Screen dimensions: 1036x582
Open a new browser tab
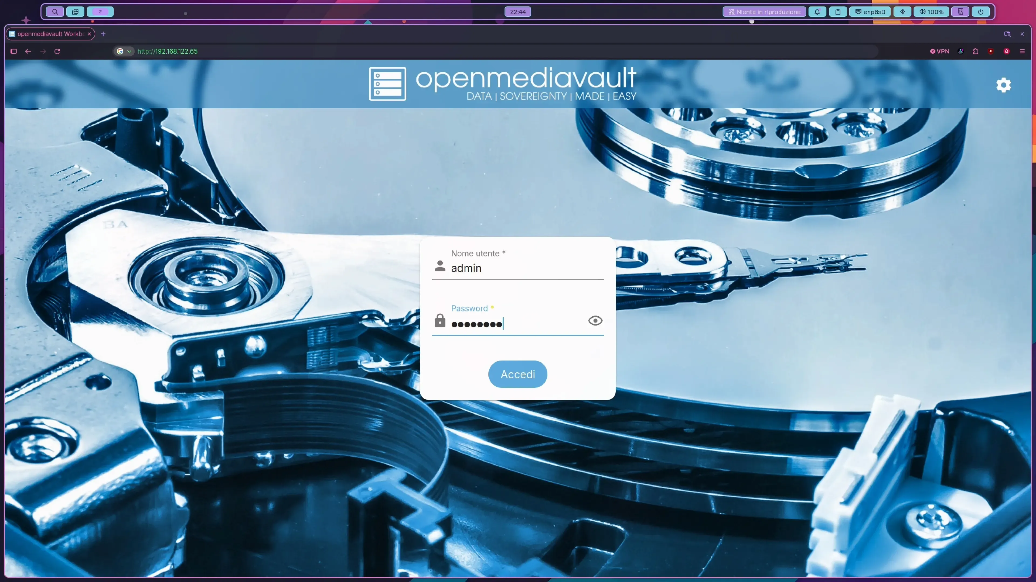[x=103, y=34]
